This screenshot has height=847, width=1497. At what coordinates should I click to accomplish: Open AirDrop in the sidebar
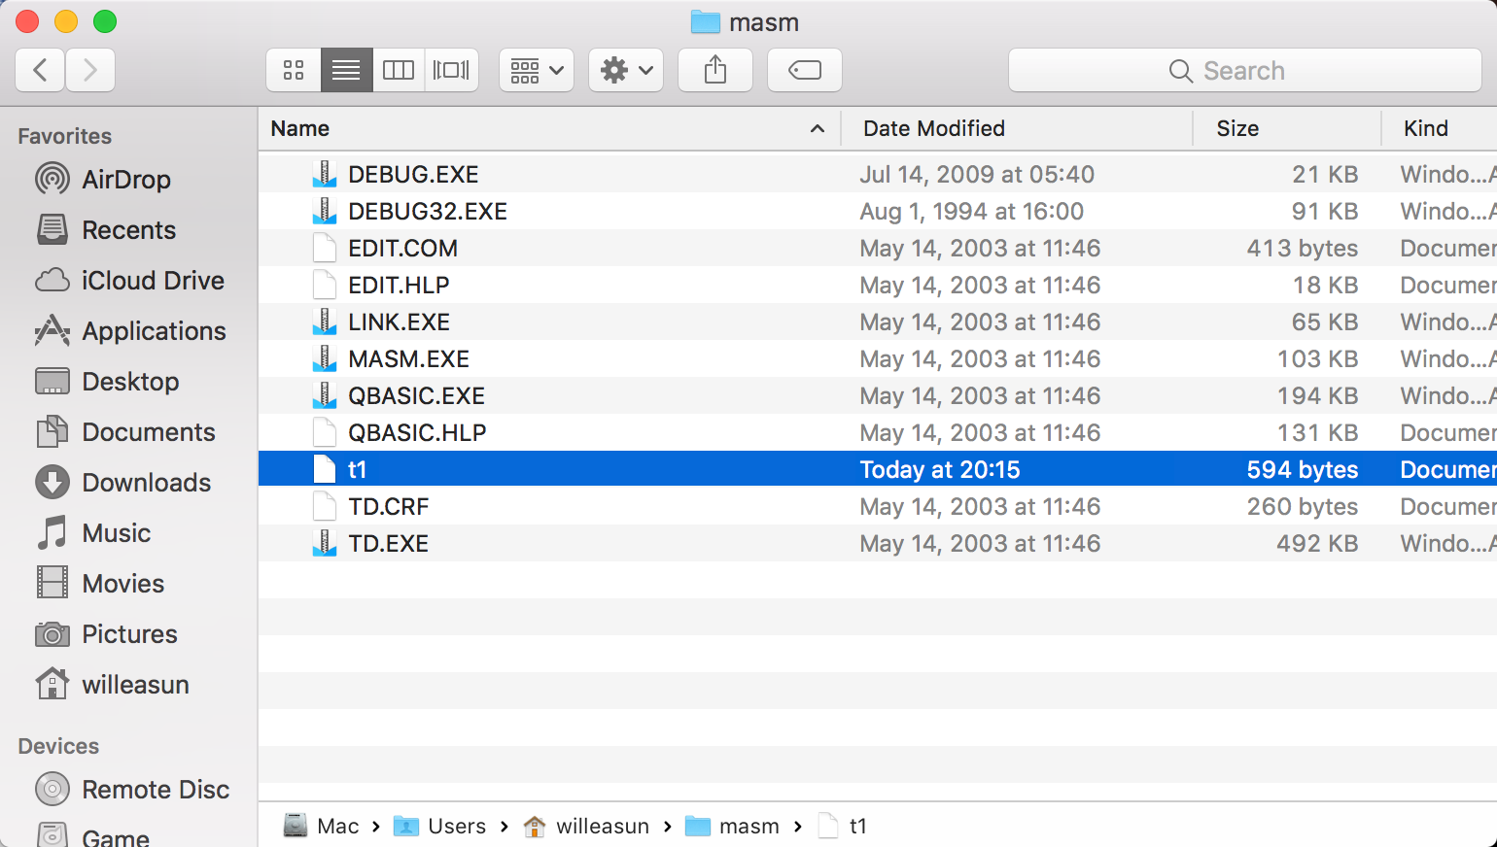(126, 180)
